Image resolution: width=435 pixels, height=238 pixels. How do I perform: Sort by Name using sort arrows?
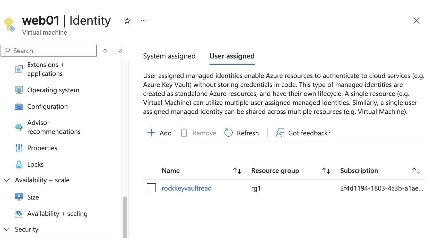237,171
